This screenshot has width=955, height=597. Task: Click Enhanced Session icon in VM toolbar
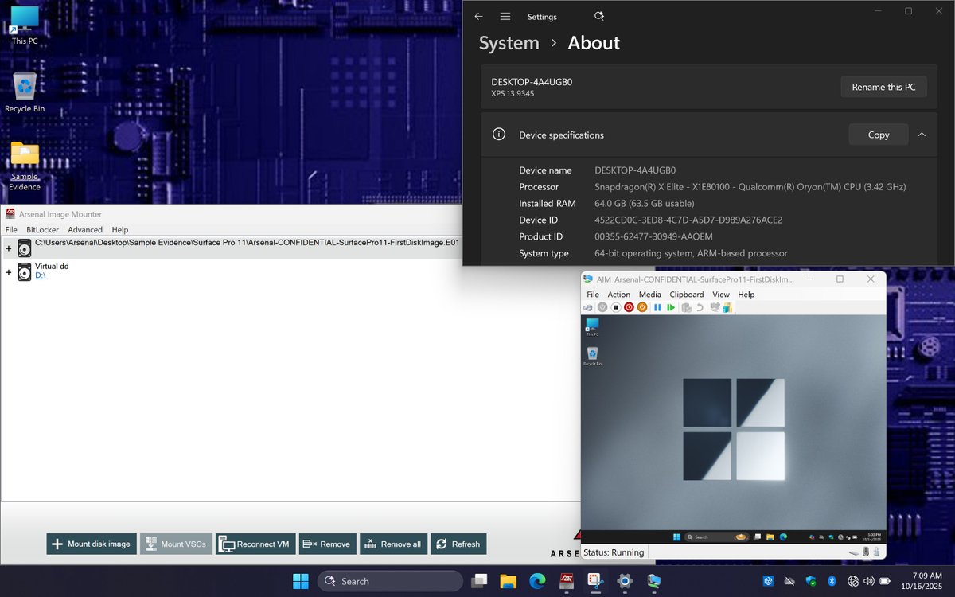[x=715, y=307]
